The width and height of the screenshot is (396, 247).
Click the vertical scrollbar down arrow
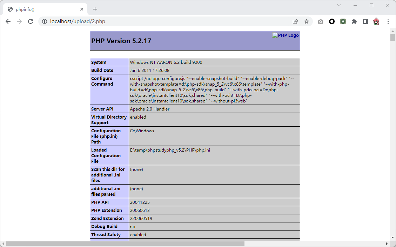click(x=393, y=238)
